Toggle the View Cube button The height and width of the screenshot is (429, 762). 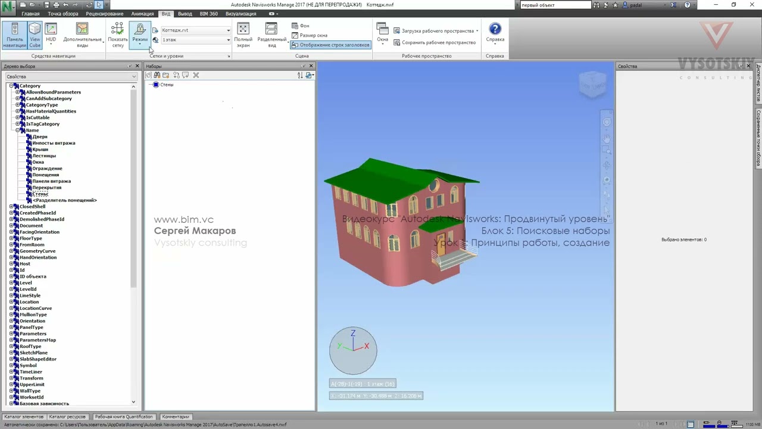tap(35, 35)
